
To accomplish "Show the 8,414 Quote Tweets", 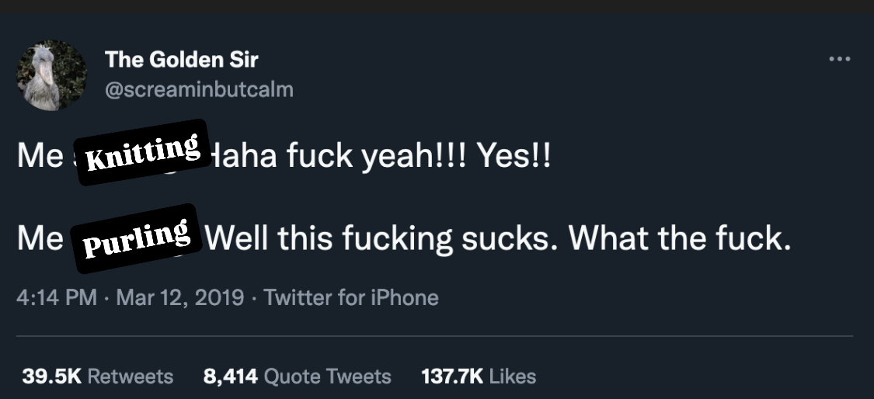I will point(297,376).
